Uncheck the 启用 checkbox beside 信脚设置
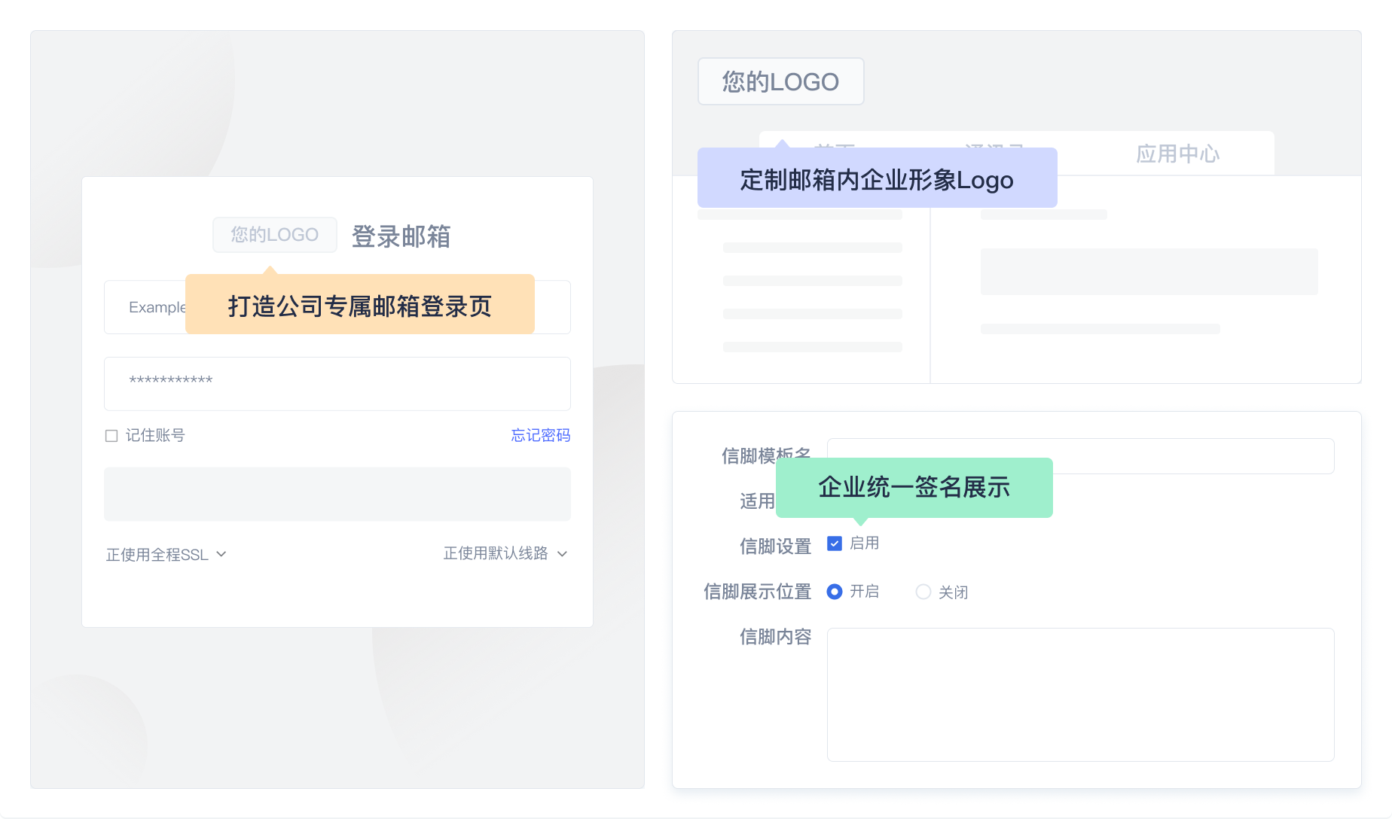The image size is (1392, 819). click(x=835, y=543)
